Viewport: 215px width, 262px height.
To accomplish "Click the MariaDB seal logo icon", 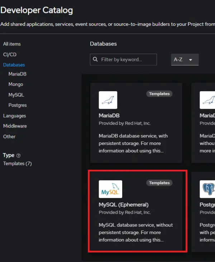I will [x=108, y=100].
